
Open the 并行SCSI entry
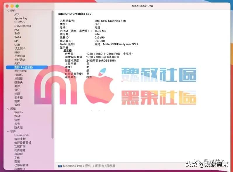click(20, 71)
